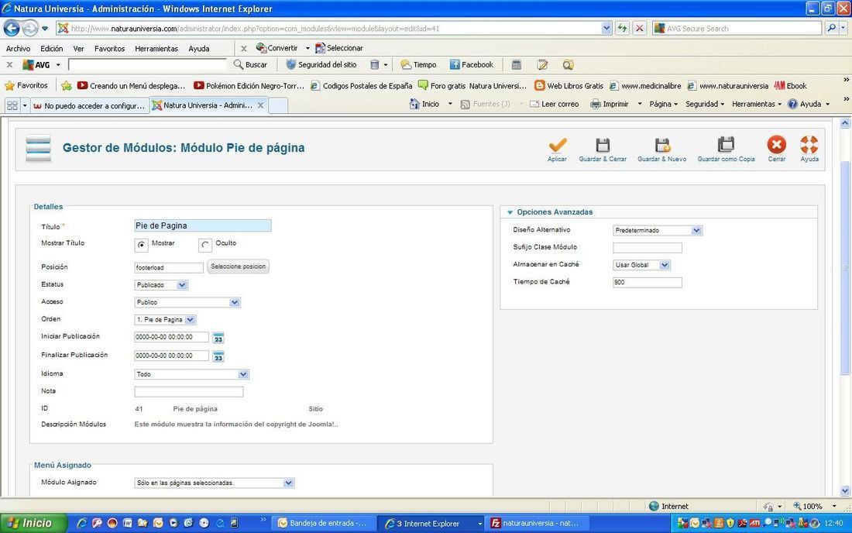Click the search magnifier in AVG Secure Search
852x533 pixels.
(831, 28)
